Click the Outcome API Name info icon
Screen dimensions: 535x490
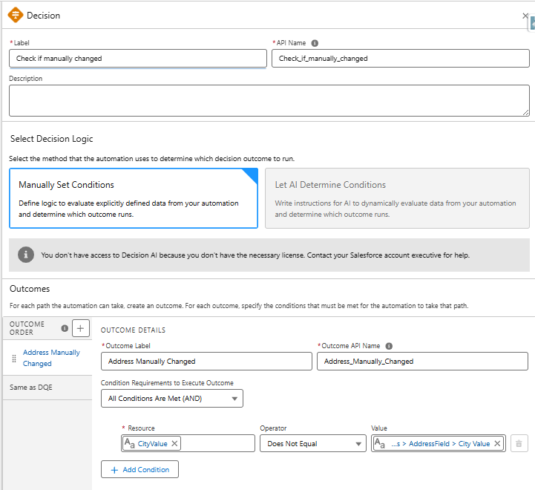click(389, 346)
